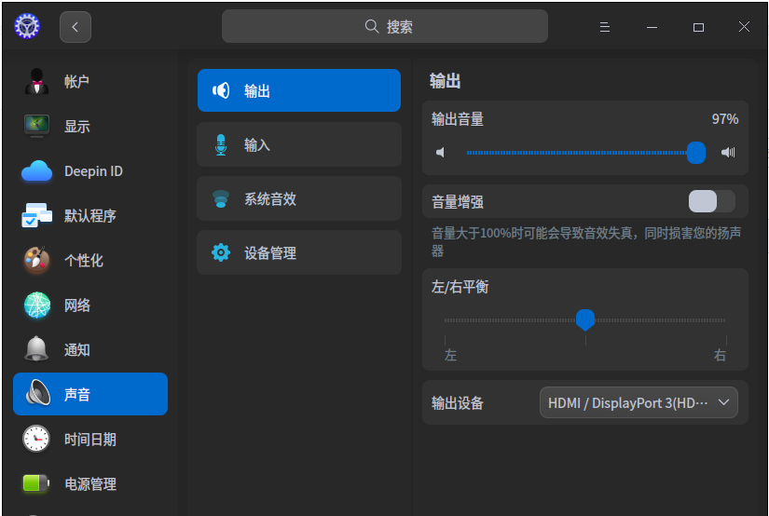Viewport: 769px width, 516px height.
Task: Click the Notifications (通知) bell icon
Action: pos(36,350)
